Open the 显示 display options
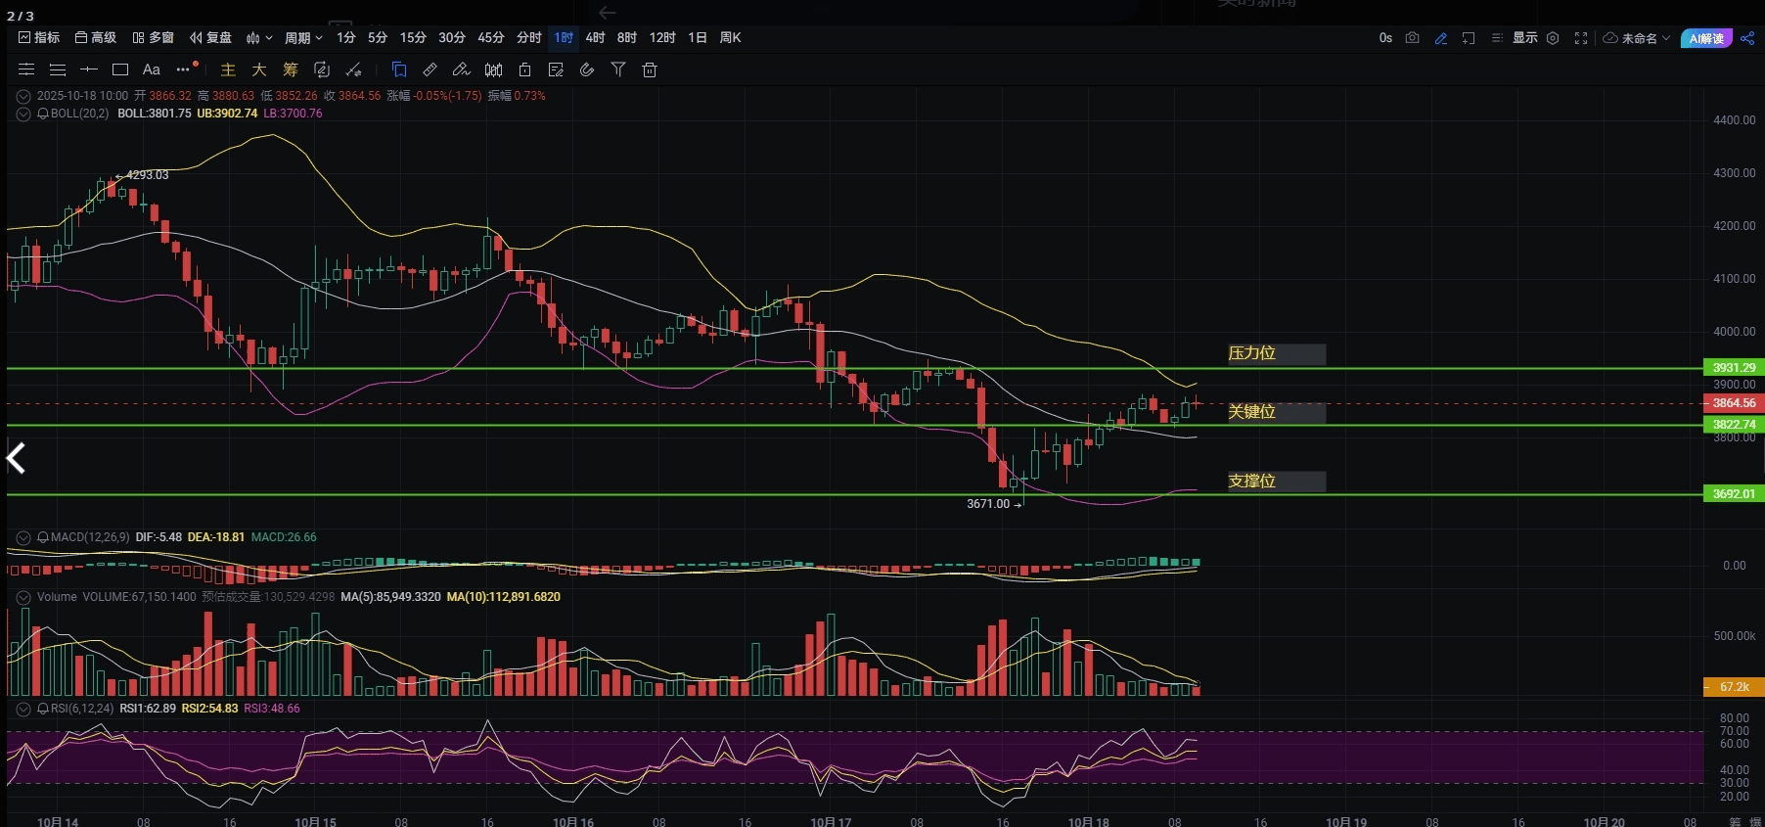The width and height of the screenshot is (1765, 827). (1516, 38)
